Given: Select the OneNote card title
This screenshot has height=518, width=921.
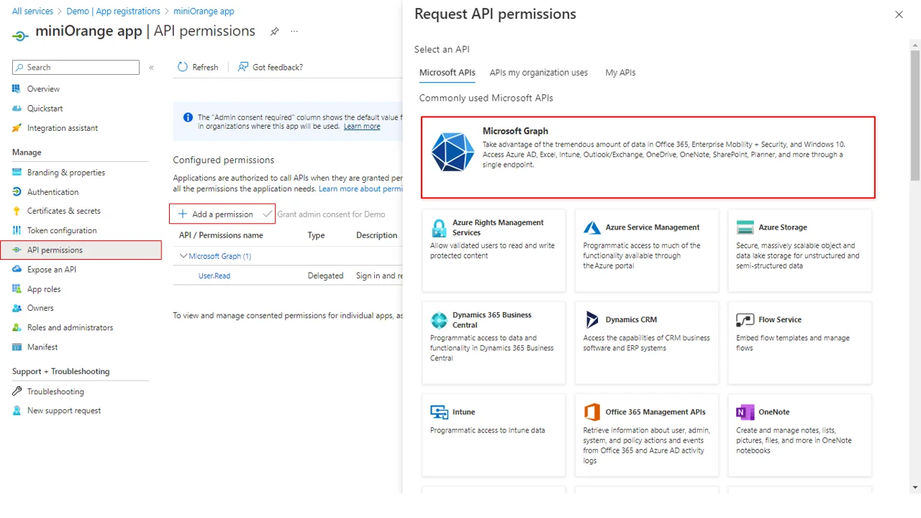Looking at the screenshot, I should coord(774,412).
